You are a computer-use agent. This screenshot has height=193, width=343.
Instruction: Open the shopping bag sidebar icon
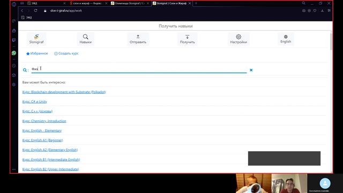14,31
